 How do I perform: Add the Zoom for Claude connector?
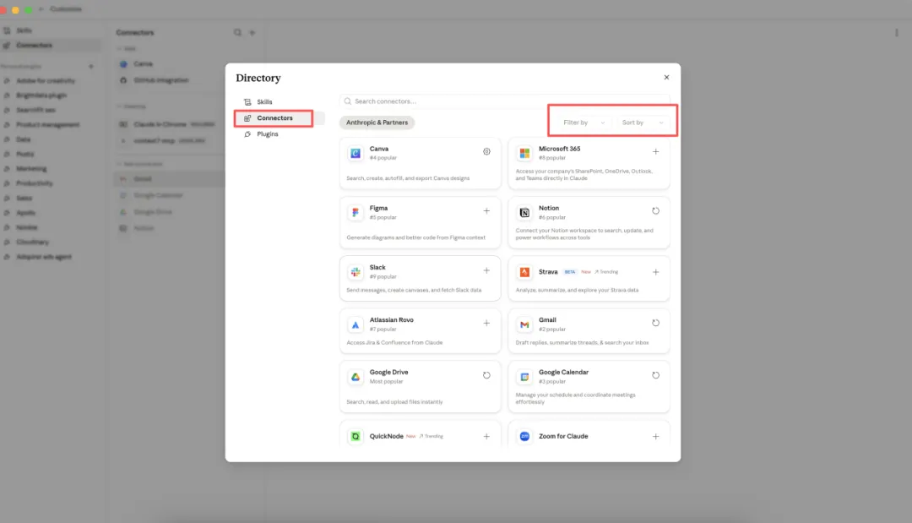(x=655, y=436)
